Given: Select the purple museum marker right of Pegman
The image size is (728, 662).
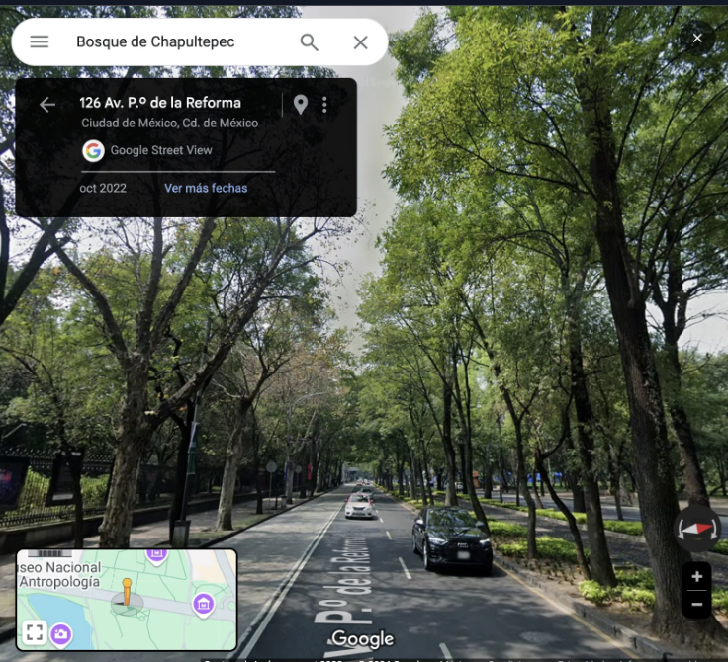Looking at the screenshot, I should [x=203, y=603].
